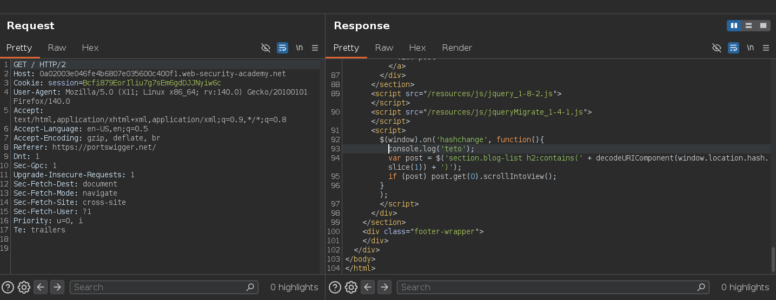
Task: Open the Request panel Pretty tab
Action: (x=19, y=48)
